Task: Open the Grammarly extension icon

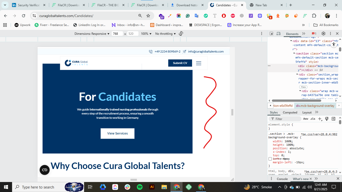Action: point(188,16)
